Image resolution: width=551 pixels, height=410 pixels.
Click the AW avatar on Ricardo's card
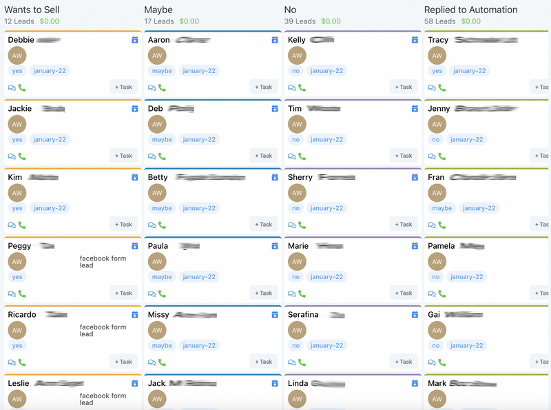[17, 330]
